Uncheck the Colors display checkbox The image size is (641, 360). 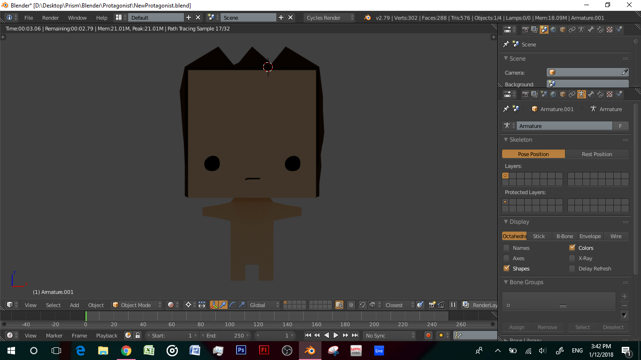572,248
